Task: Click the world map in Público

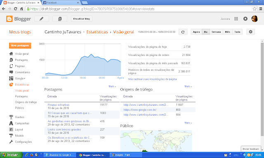Action: click(156, 141)
